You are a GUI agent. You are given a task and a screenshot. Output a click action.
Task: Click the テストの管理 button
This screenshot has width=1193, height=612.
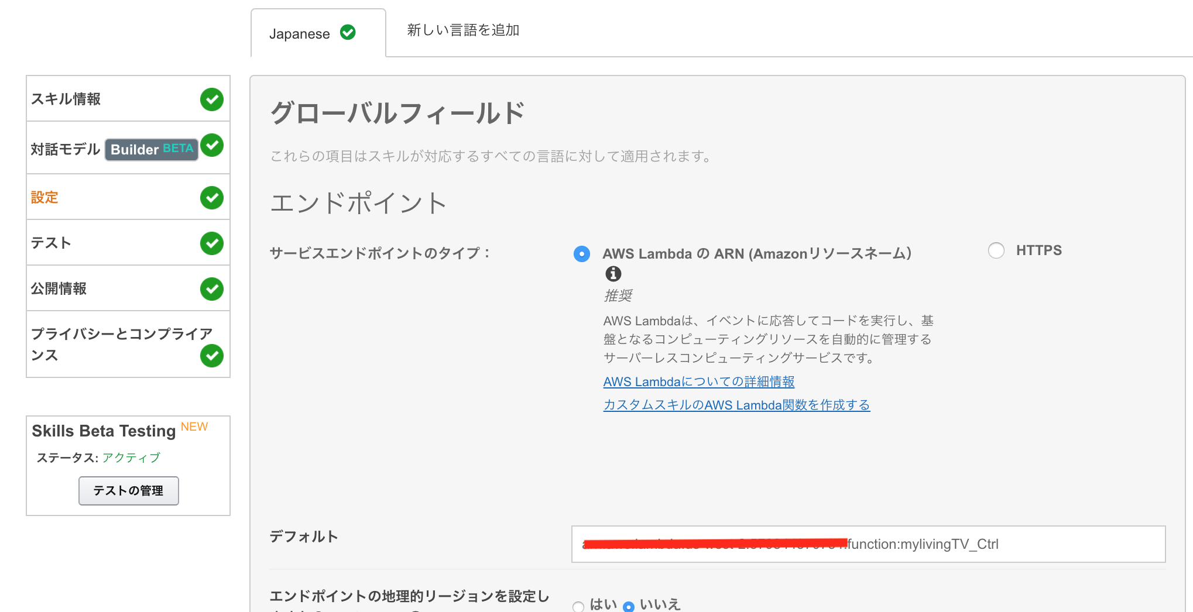pyautogui.click(x=129, y=490)
